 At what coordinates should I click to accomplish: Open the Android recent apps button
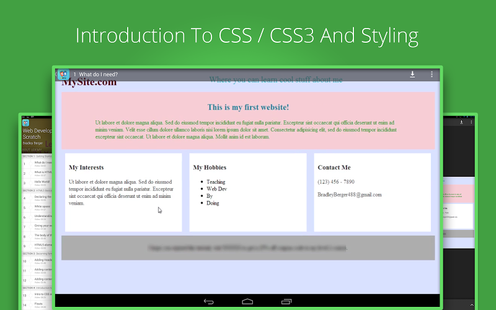(286, 302)
